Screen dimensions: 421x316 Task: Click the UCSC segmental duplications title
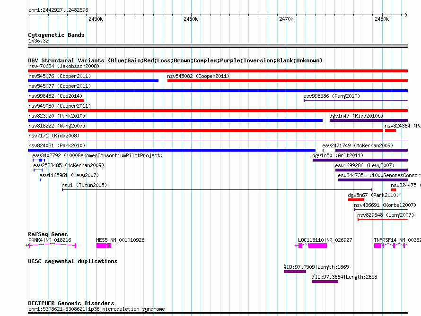tap(73, 261)
